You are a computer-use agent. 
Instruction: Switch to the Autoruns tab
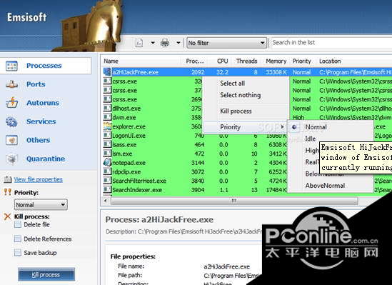(43, 103)
